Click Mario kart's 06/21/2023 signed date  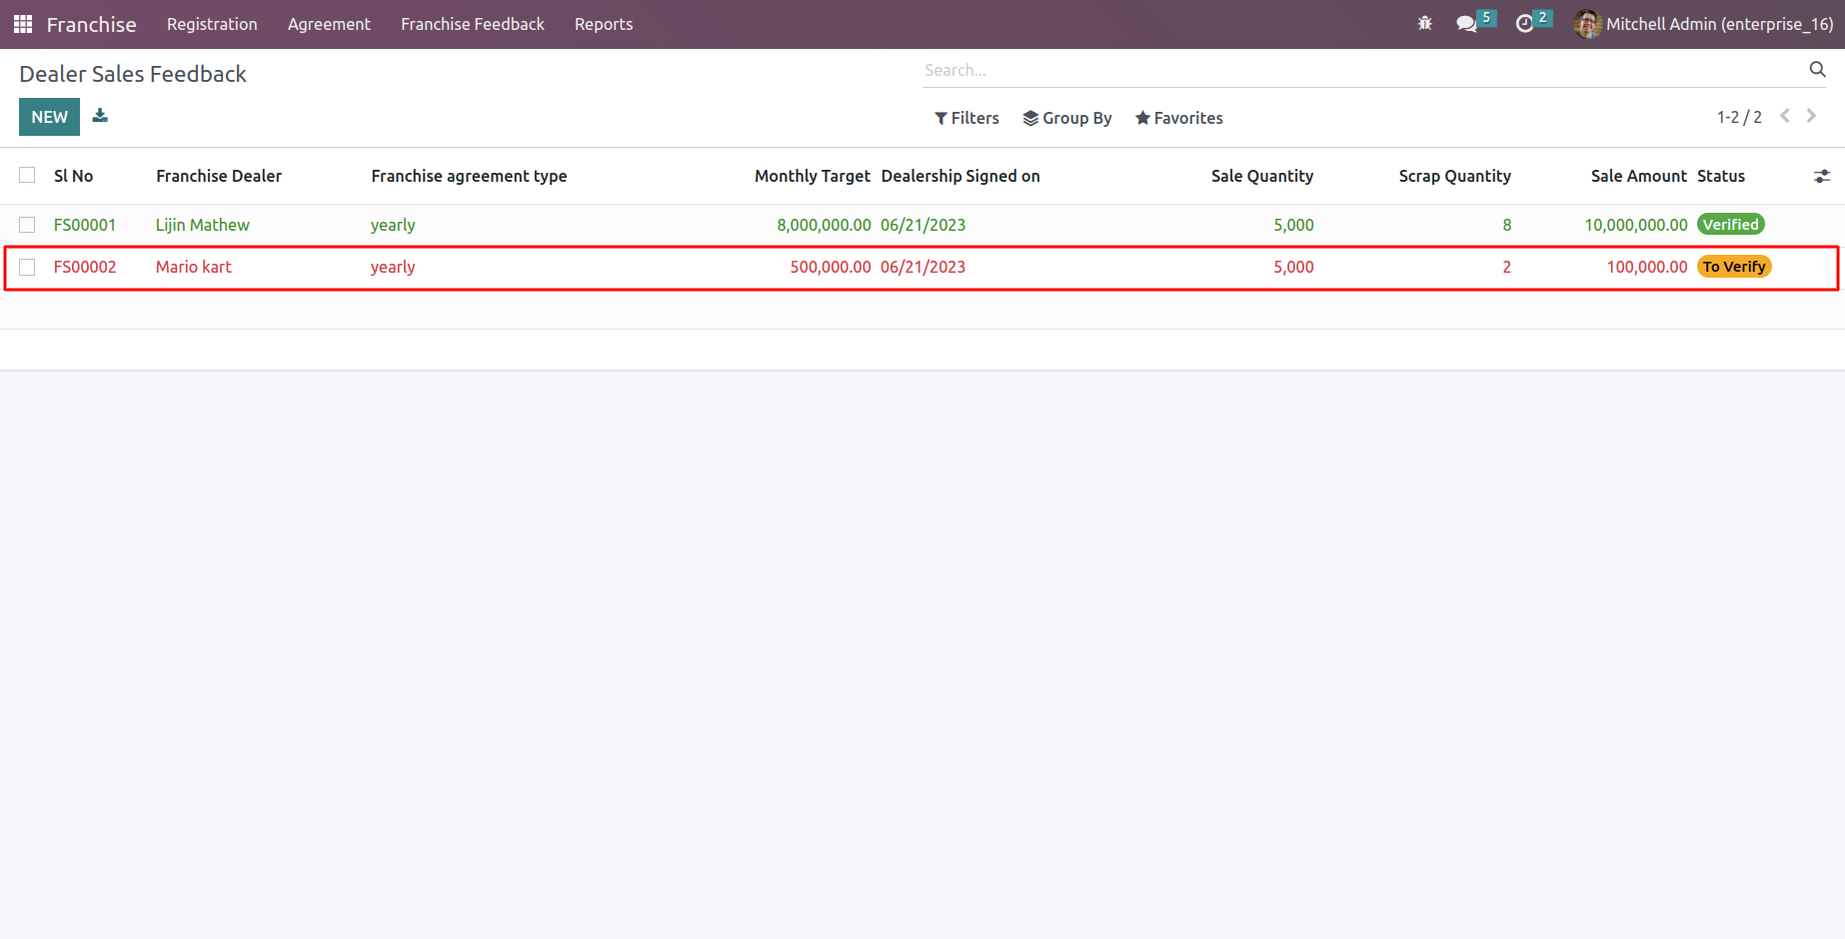point(923,267)
